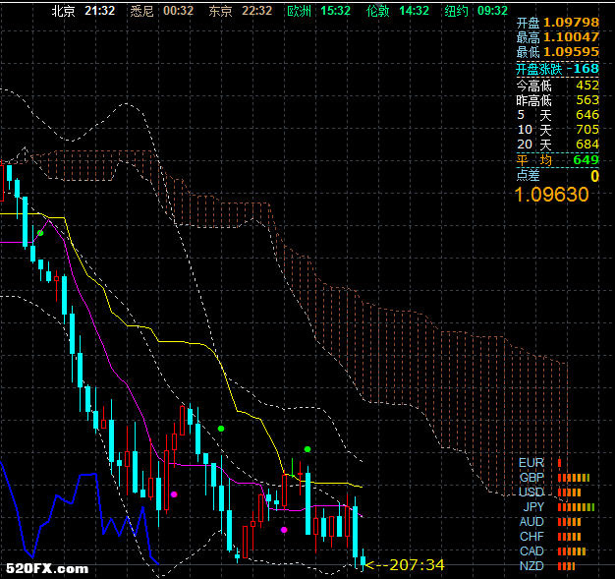This screenshot has width=615, height=579.
Task: Click the 5 天 range value 646
Action: 587,115
